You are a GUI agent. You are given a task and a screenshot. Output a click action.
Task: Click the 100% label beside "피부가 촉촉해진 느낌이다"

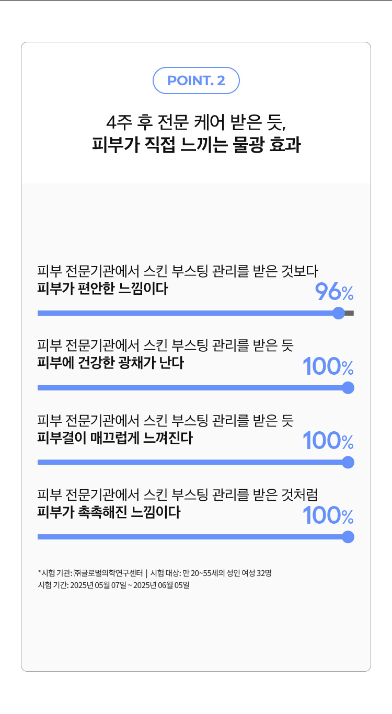click(x=328, y=517)
